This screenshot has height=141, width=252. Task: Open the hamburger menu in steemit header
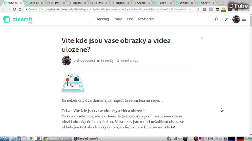coord(244,19)
